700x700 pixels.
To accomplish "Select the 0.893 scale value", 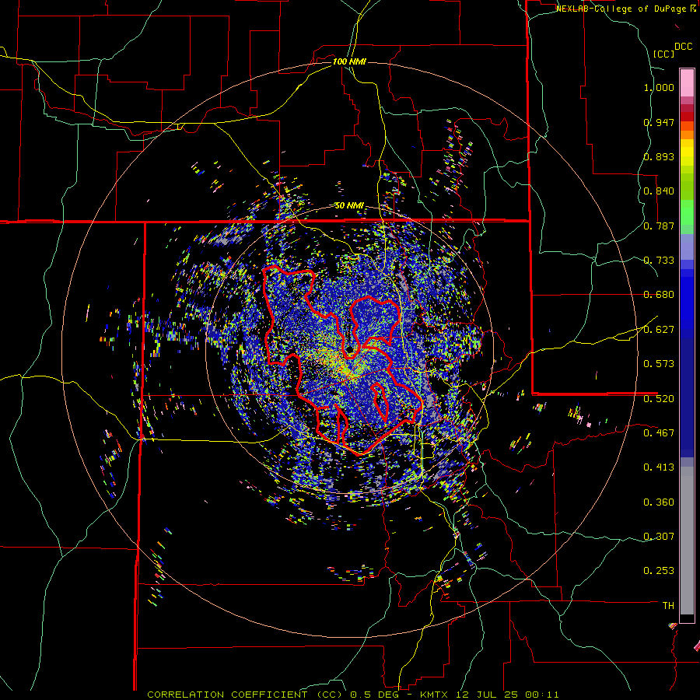I will click(x=659, y=156).
